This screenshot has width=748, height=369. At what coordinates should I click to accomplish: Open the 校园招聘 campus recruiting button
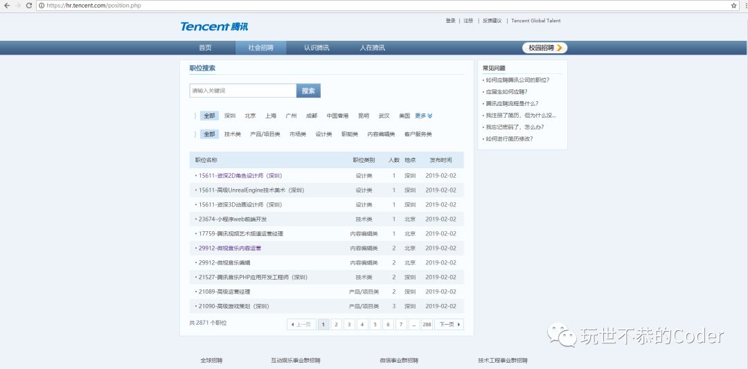[x=545, y=48]
